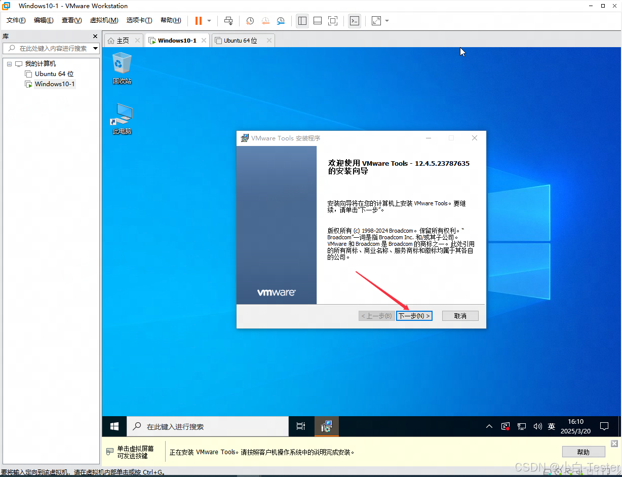Click the security warning tray icon

point(506,426)
